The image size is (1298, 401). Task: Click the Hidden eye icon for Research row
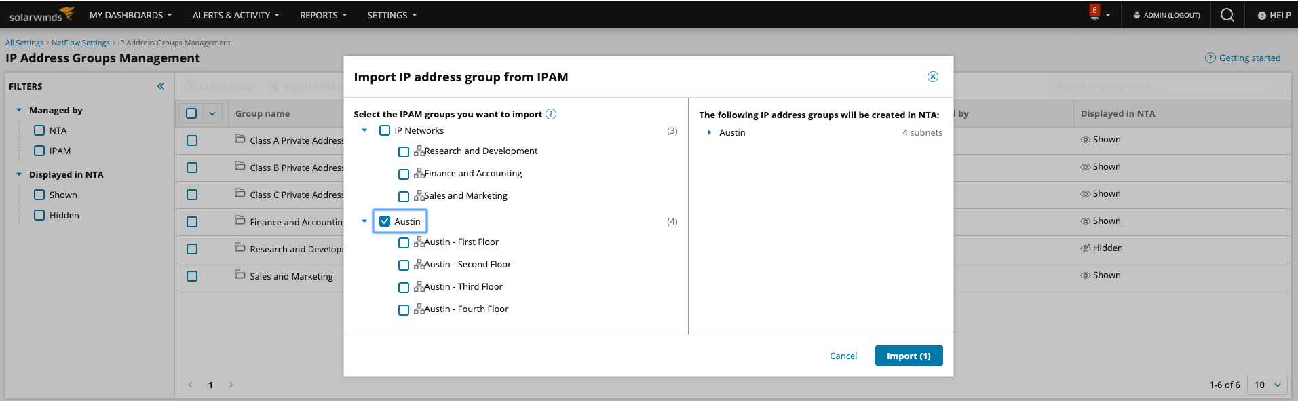pos(1086,248)
